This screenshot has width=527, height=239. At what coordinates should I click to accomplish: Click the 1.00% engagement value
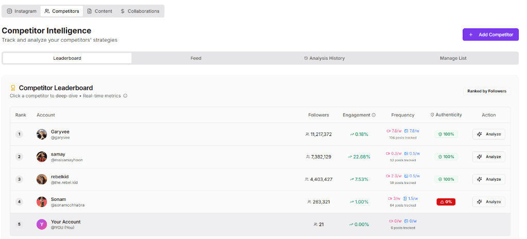pos(362,202)
